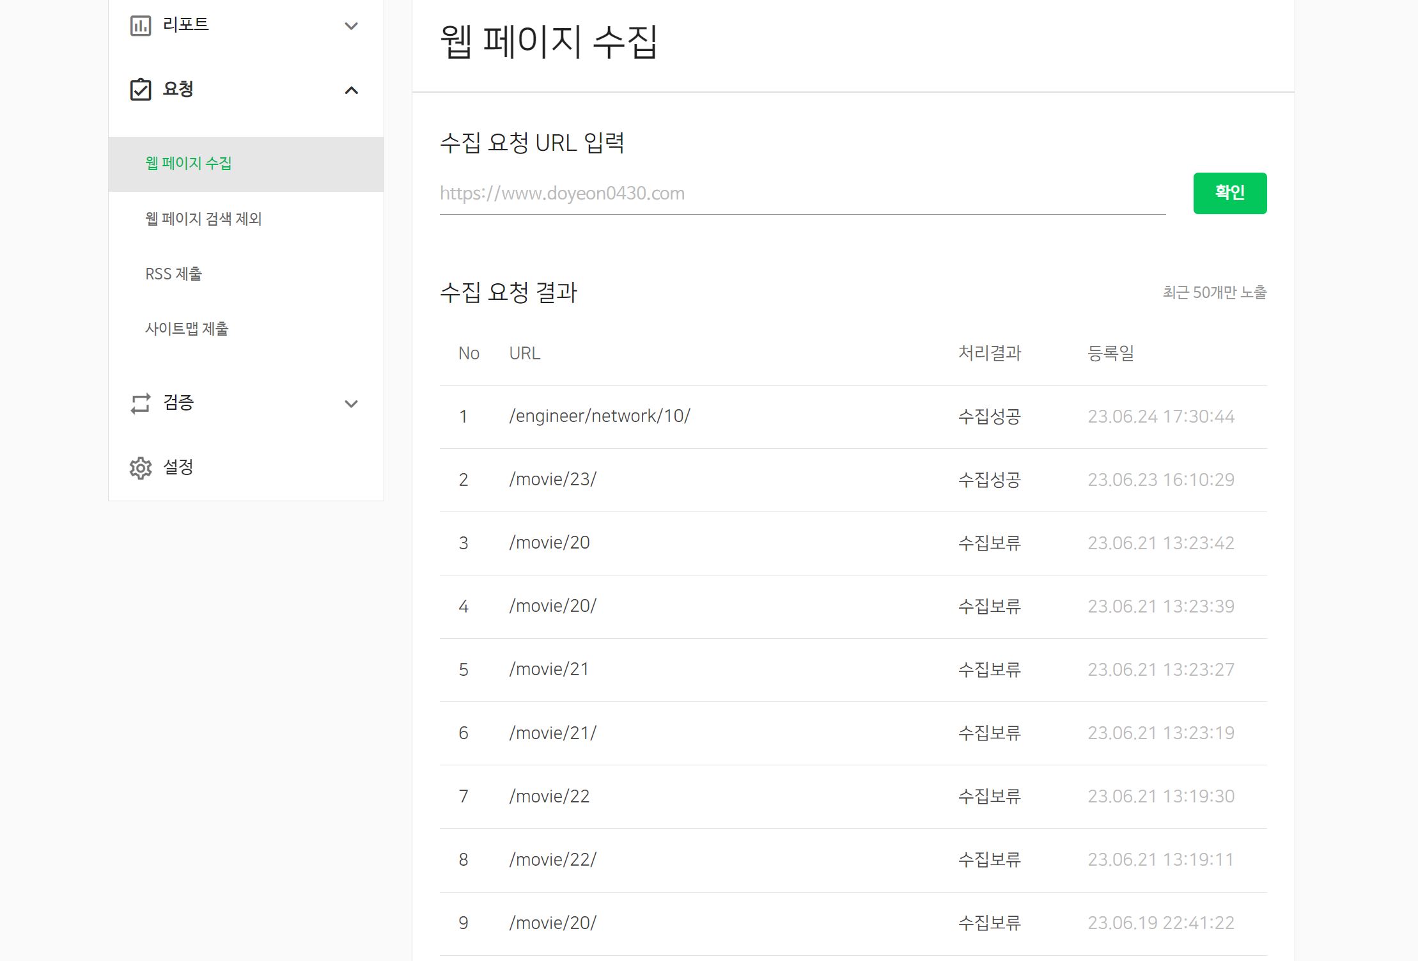Click the /movie/21/ URL in row 6
This screenshot has width=1418, height=961.
(552, 733)
